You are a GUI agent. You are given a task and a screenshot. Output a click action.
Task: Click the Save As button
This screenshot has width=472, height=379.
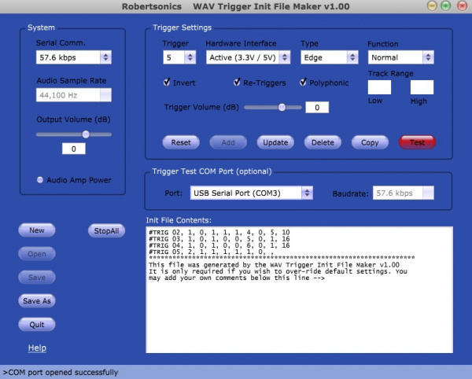tap(37, 301)
